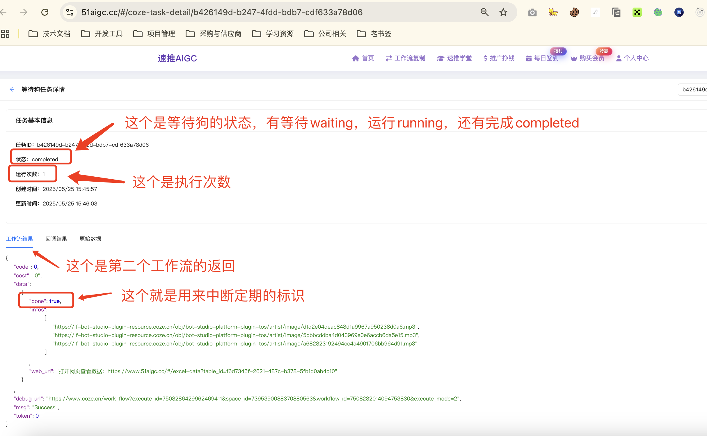
Task: Click the "token": 0 JSON line
Action: pos(26,416)
